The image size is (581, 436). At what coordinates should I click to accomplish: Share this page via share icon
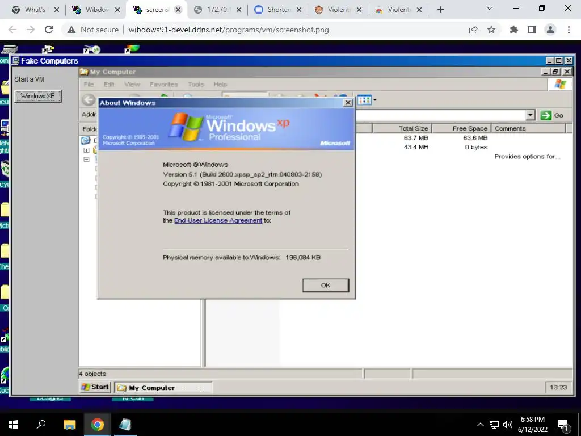(x=473, y=30)
